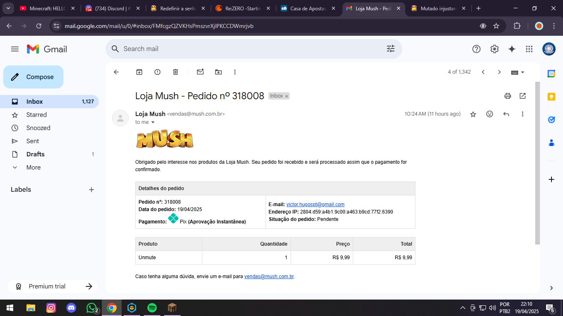Open email in a new window

[x=523, y=96]
